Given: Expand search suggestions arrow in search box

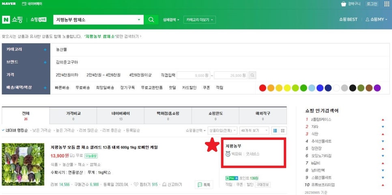Looking at the screenshot, I should (x=139, y=20).
